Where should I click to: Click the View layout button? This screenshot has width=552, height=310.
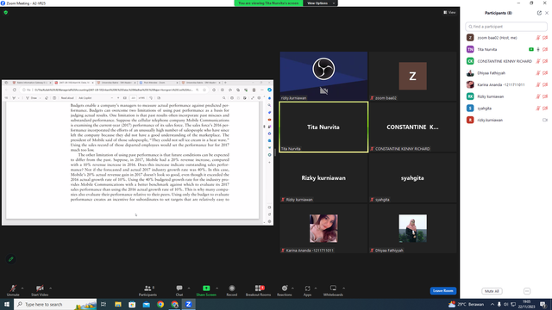point(449,12)
